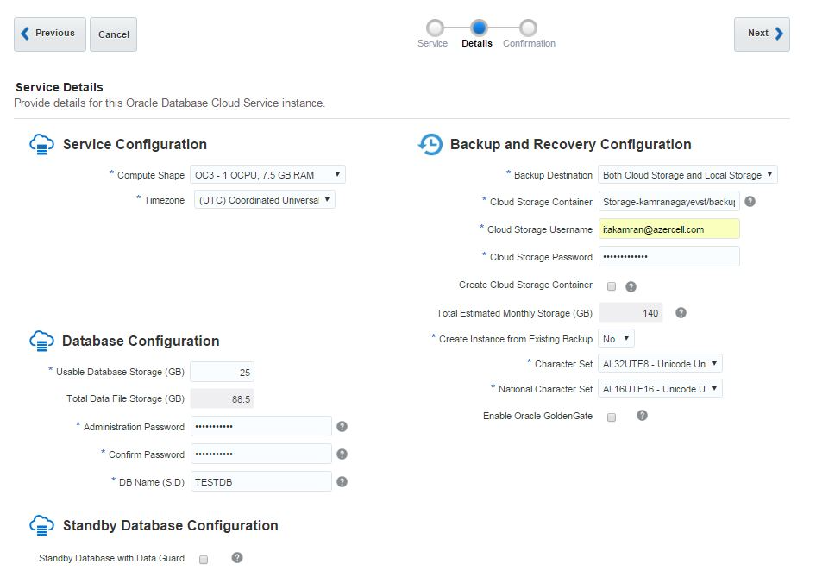
Task: Go to the Service wizard step
Action: [x=434, y=28]
